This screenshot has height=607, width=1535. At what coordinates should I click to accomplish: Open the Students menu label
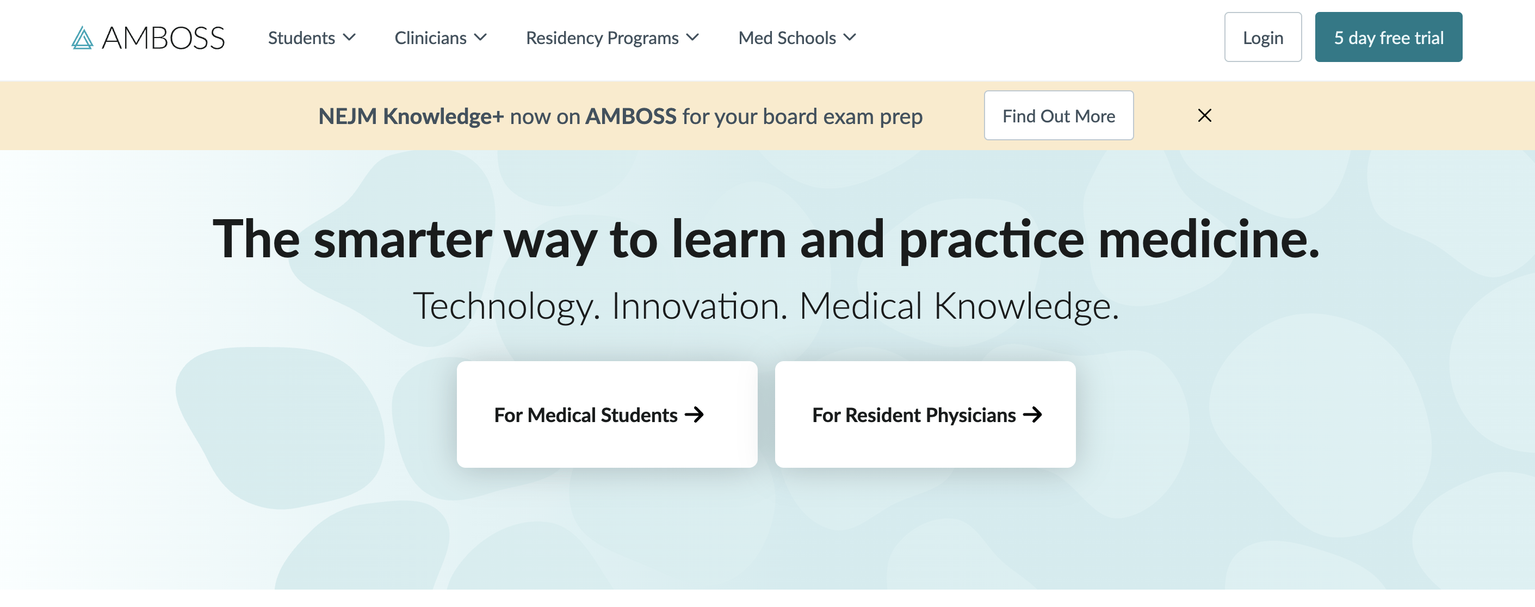tap(301, 38)
